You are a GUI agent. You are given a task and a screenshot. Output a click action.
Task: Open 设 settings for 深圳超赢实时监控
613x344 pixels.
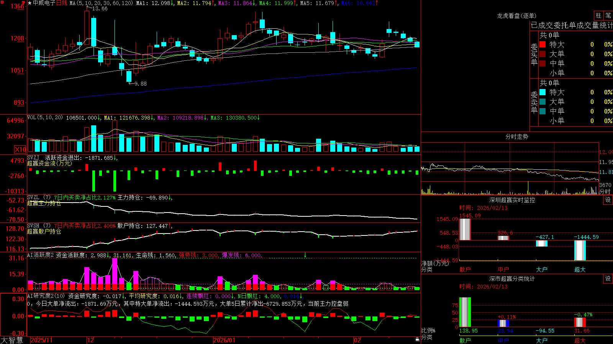608,200
